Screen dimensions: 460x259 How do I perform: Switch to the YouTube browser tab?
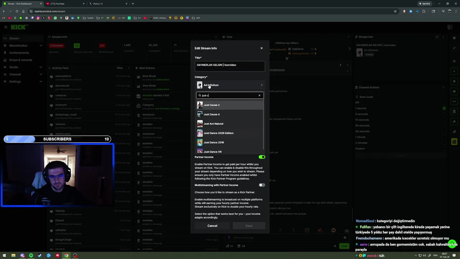click(x=65, y=4)
